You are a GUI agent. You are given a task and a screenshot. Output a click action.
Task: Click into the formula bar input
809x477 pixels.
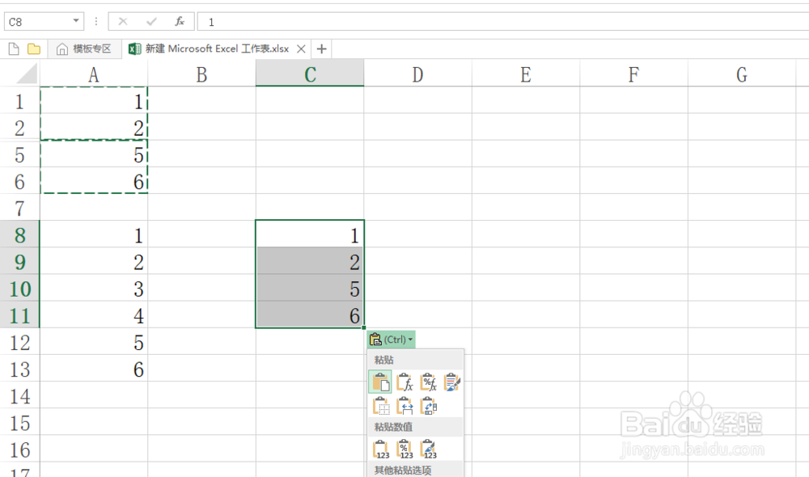point(503,22)
